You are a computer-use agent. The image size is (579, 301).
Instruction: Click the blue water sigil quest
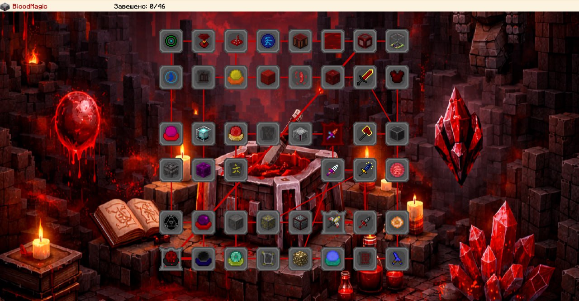[x=171, y=77]
